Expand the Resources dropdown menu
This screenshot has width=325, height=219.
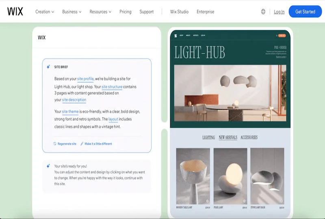coord(100,12)
